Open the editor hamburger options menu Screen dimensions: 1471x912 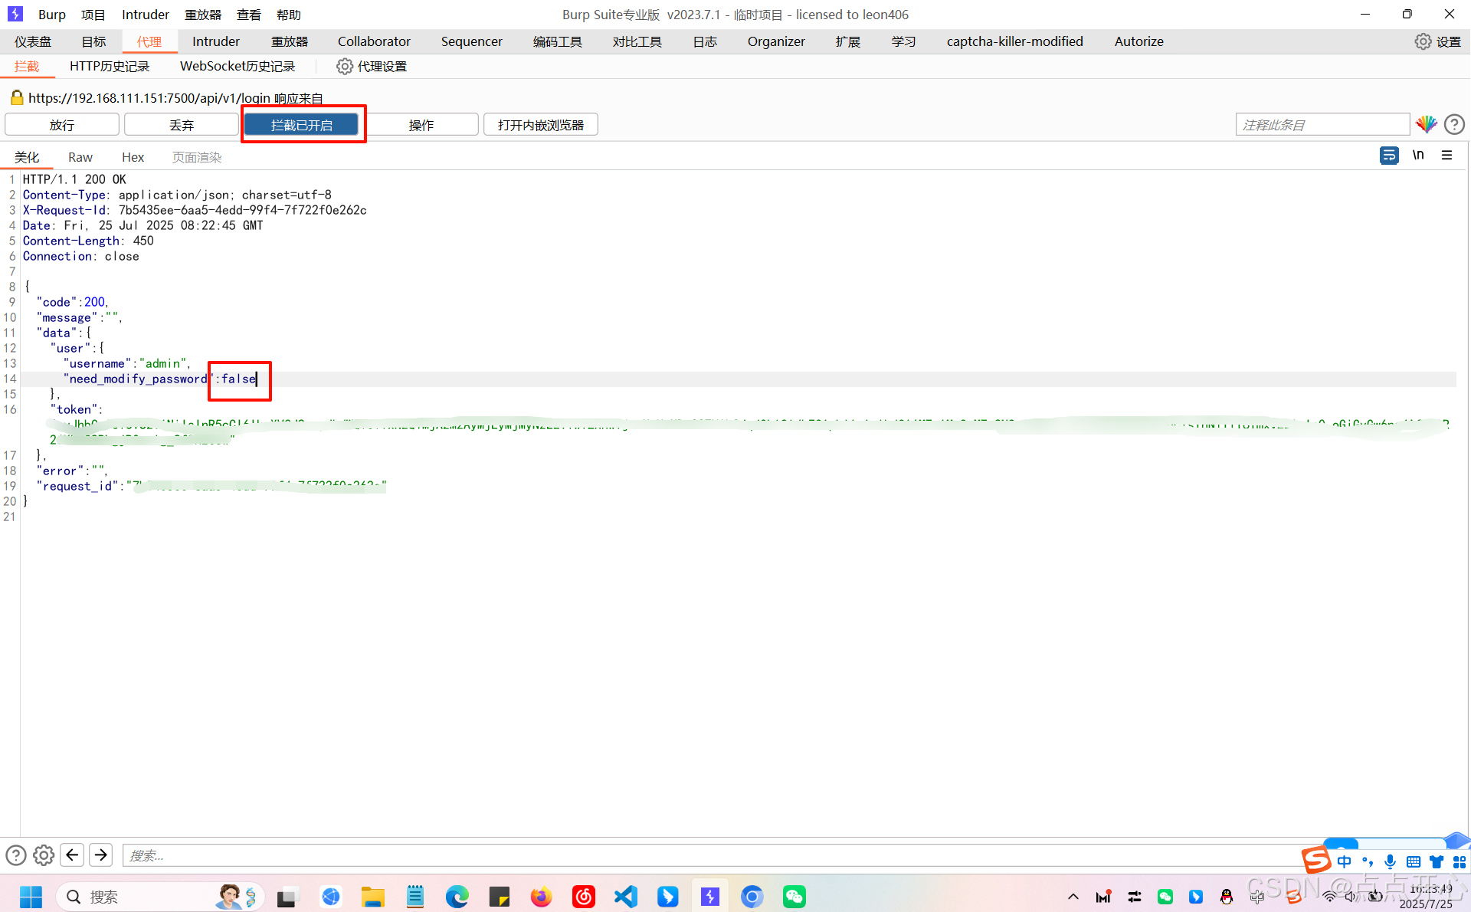pos(1446,156)
